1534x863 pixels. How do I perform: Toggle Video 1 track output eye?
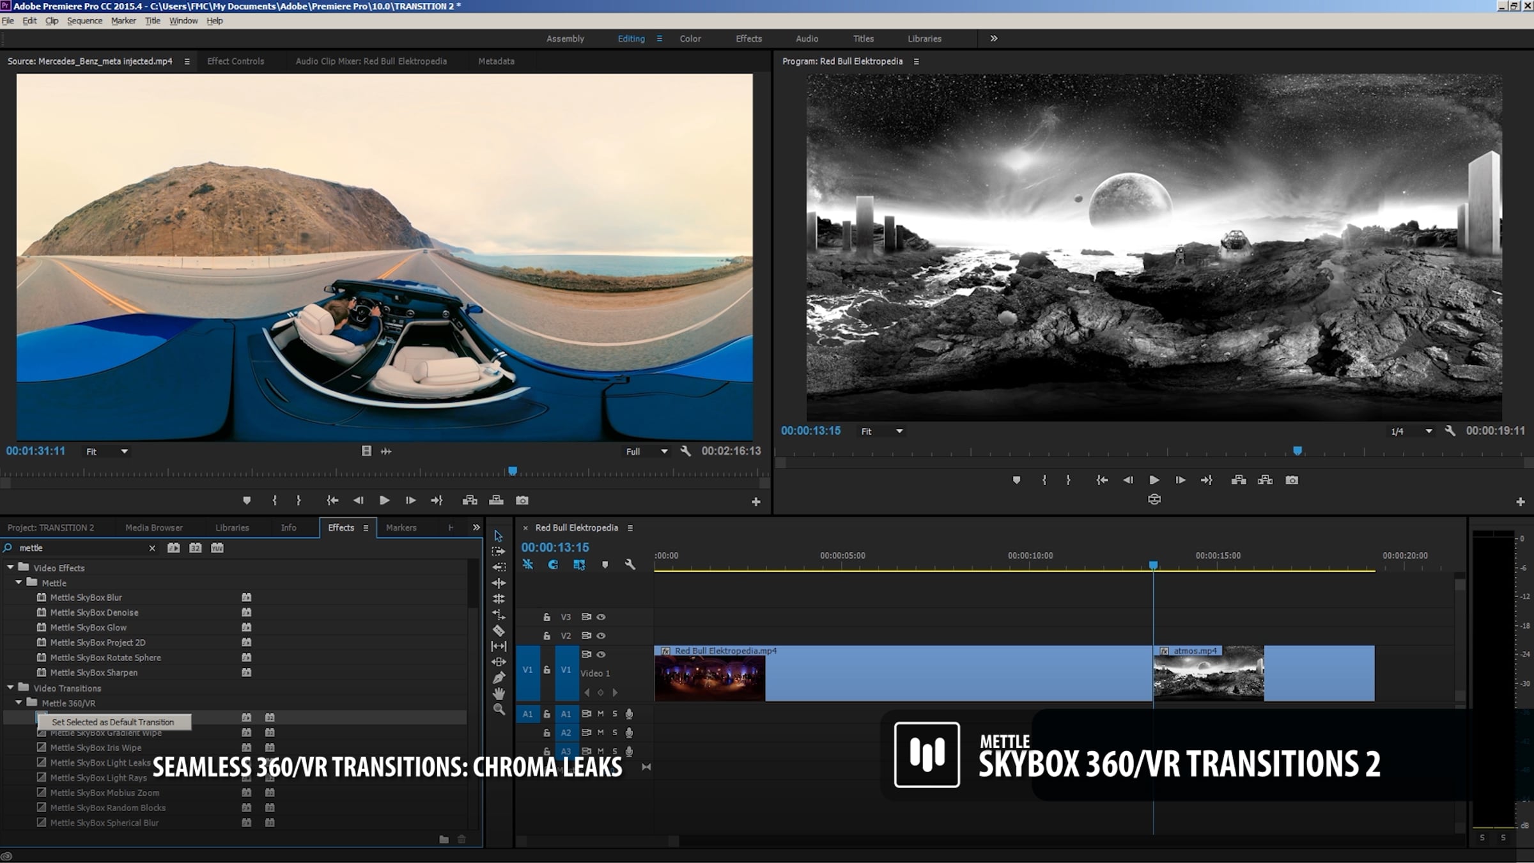(601, 654)
